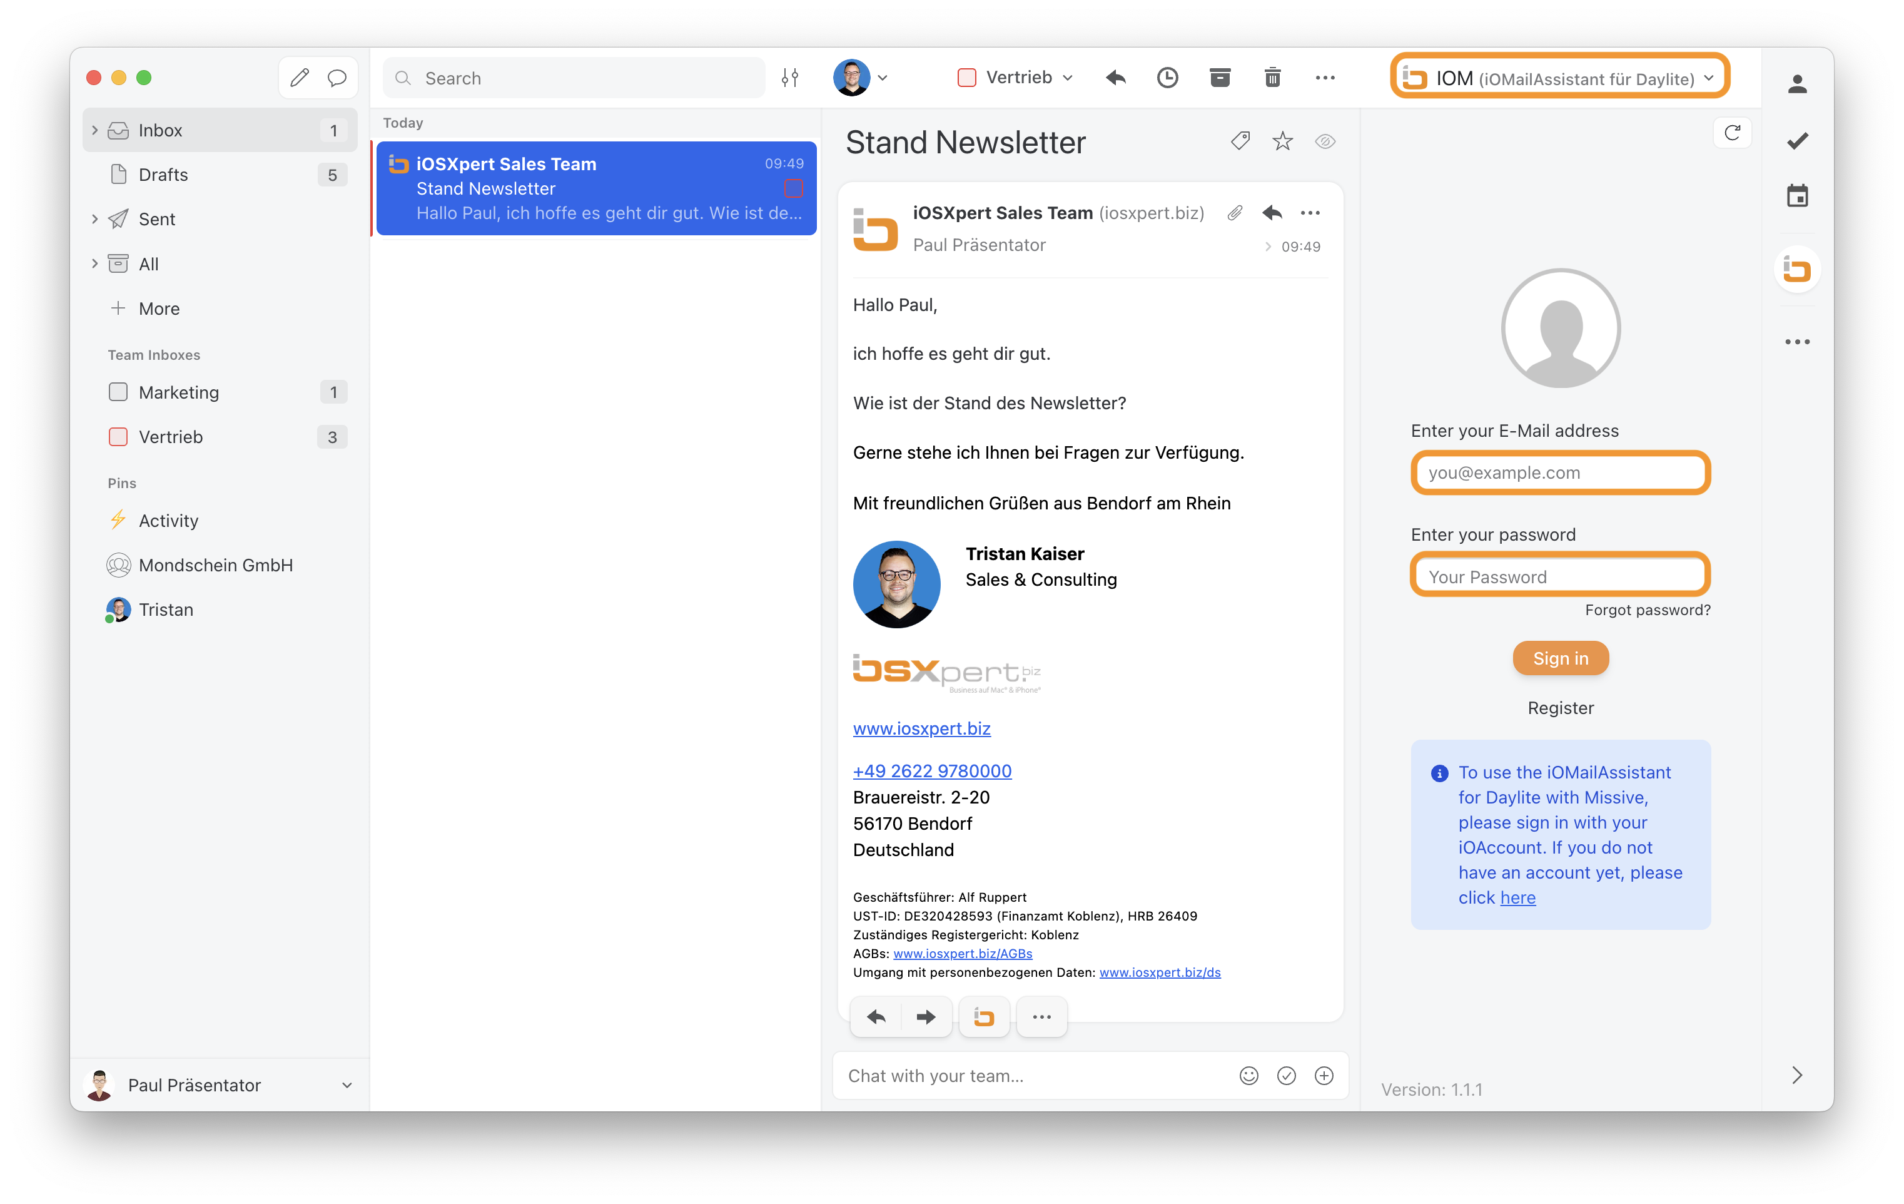Screen dimensions: 1904x1204
Task: Attach content with the plus circle icon
Action: click(x=1324, y=1075)
